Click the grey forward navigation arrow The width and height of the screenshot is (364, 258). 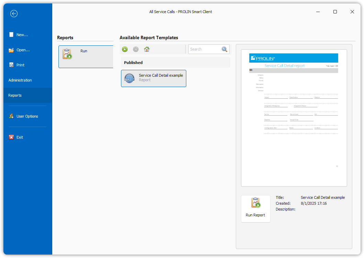[x=136, y=49]
